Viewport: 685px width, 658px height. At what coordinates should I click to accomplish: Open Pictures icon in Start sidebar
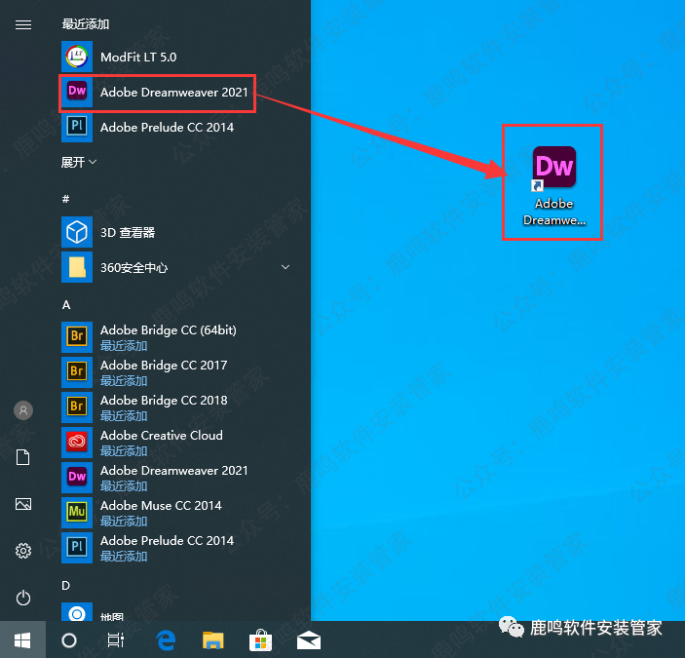pos(23,504)
